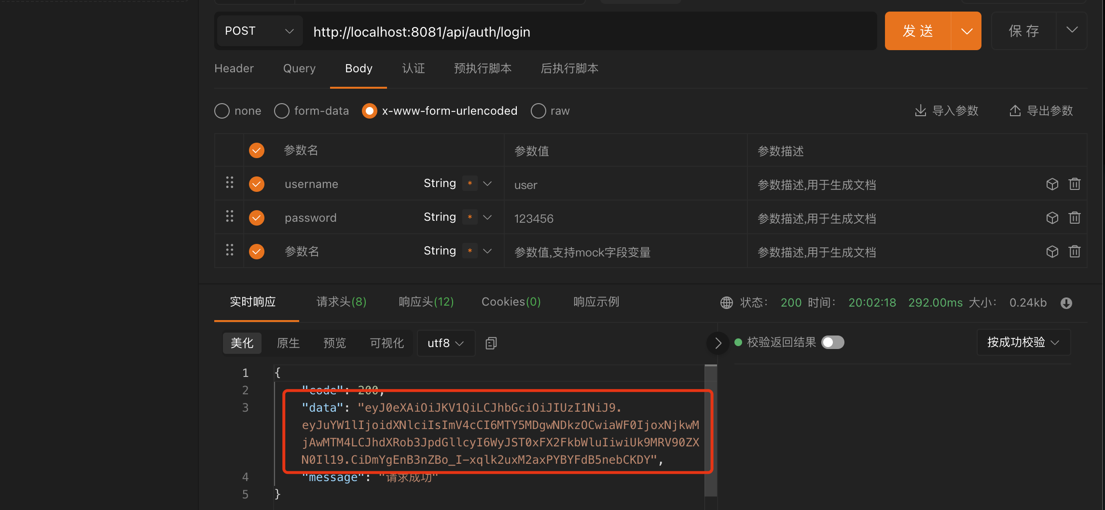Delete the empty third parameter row

coord(1074,252)
